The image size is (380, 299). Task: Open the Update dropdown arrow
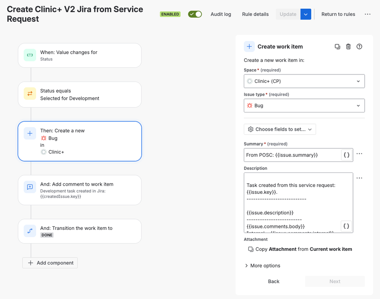point(306,14)
